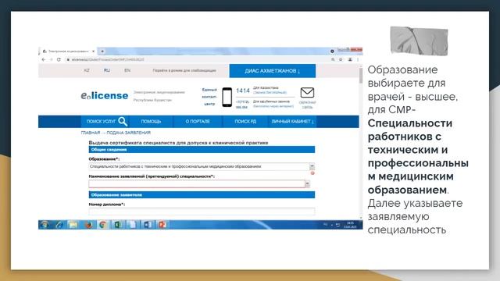Viewport: 500px width, 281px height.
Task: Click the taskbar clock
Action: (350, 225)
